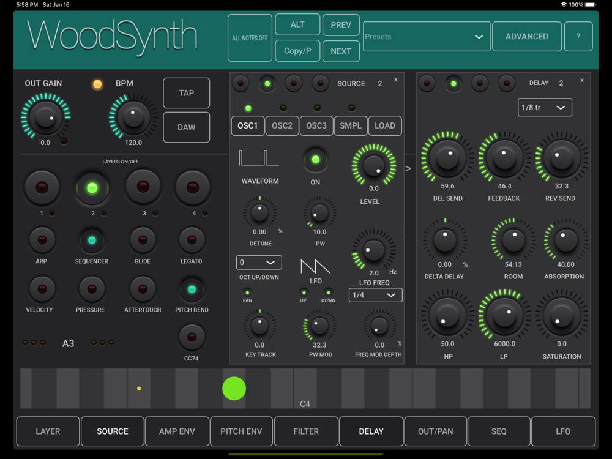Viewport: 612px width, 459px height.
Task: Click the ADVANCED button
Action: pos(527,36)
